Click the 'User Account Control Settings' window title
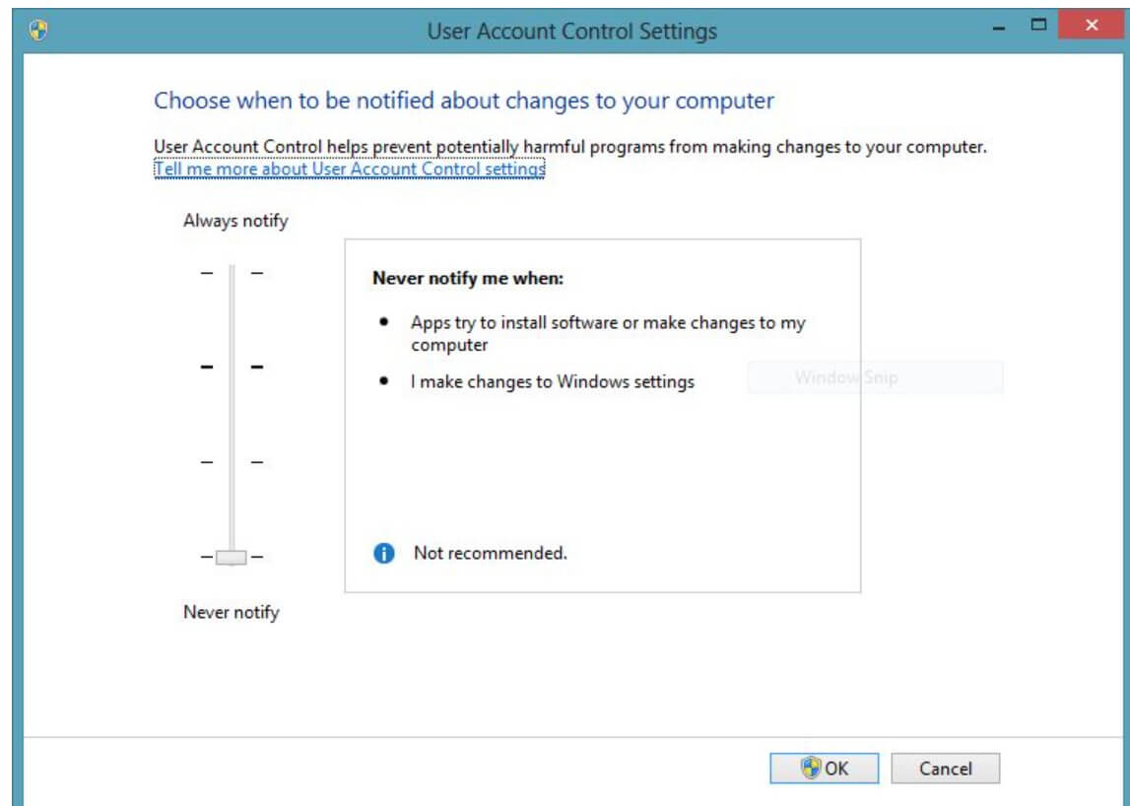This screenshot has width=1130, height=806. (x=571, y=32)
